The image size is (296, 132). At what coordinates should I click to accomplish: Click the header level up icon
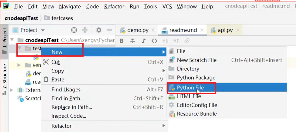pyautogui.click(x=176, y=41)
